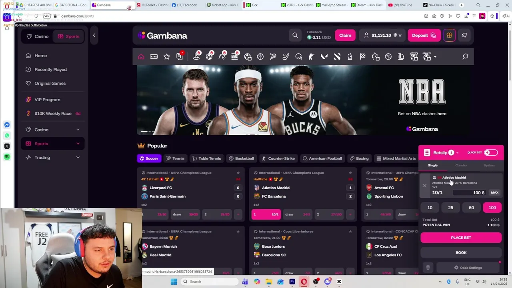Viewport: 512px width, 288px height.
Task: Open the $10K Weekly Race link
Action: (52, 114)
